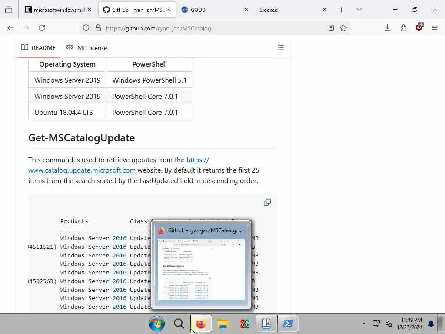Open the notifications bell icon
Image resolution: width=445 pixels, height=334 pixels.
click(431, 324)
